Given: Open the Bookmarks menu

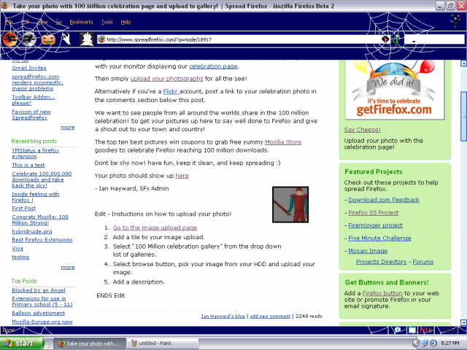Looking at the screenshot, I should click(81, 23).
